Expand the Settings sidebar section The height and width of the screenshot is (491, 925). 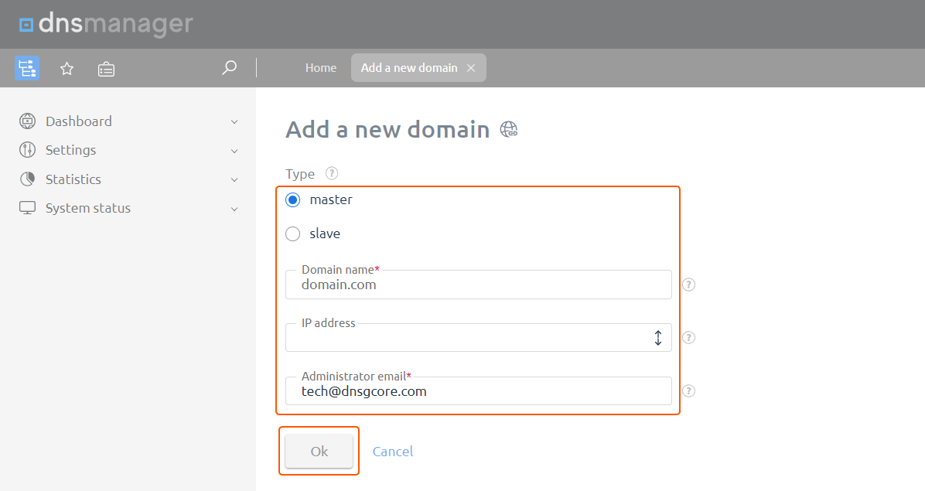click(234, 150)
